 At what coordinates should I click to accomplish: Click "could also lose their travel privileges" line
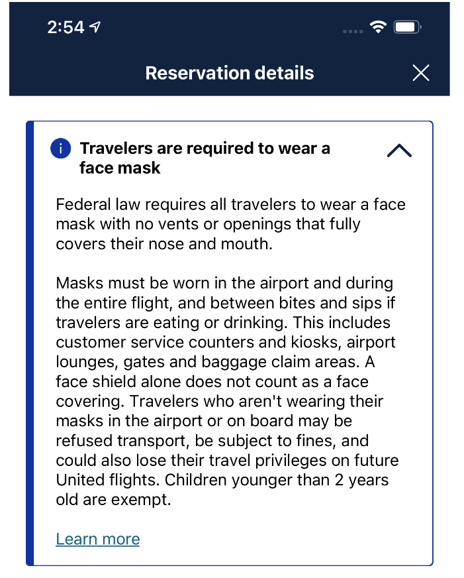227,461
